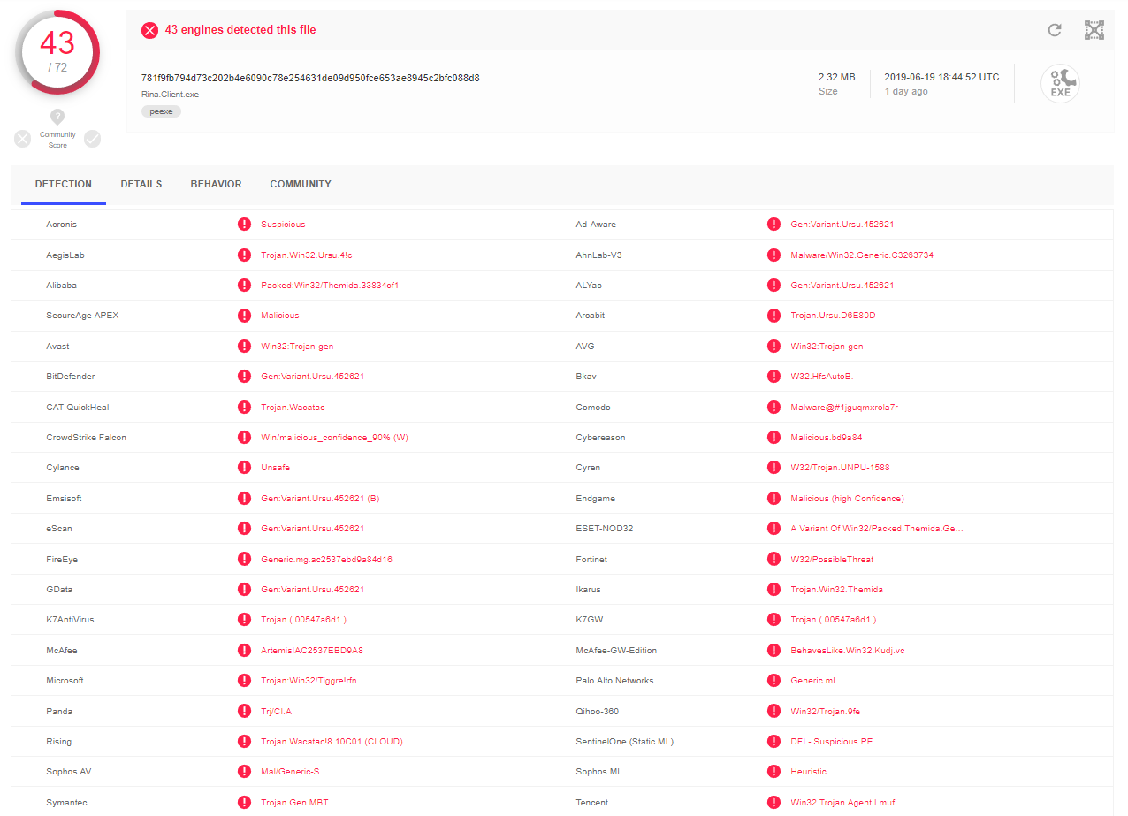
Task: Click the K7AntiVirus engine name
Action: [70, 620]
